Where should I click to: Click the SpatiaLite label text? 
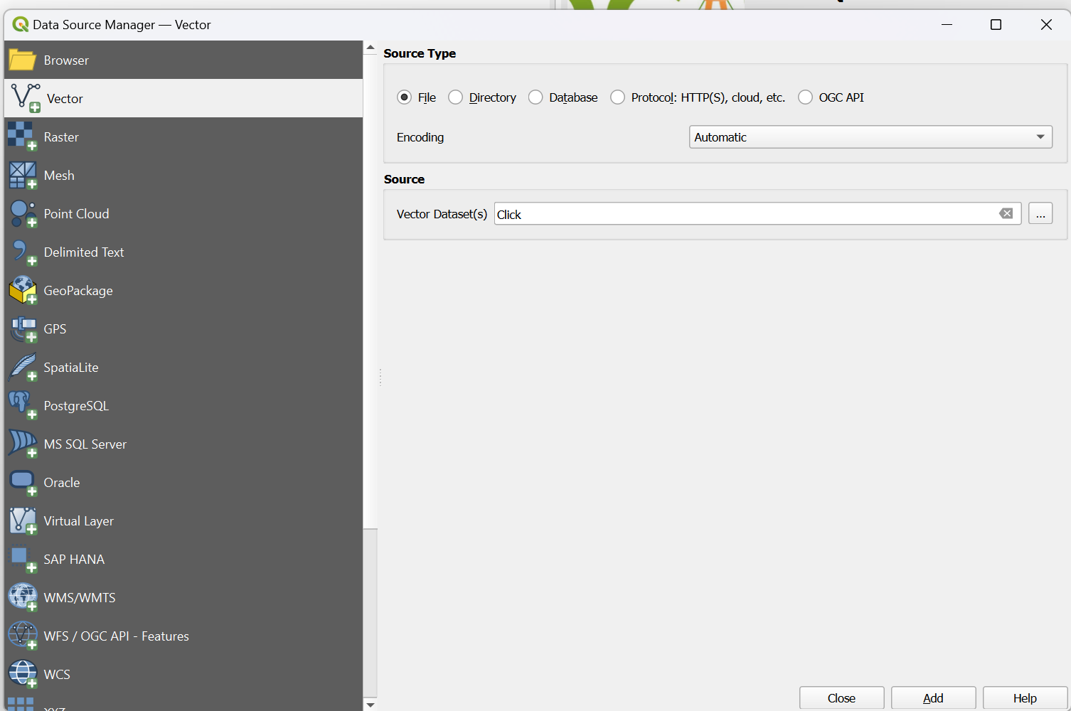click(71, 368)
